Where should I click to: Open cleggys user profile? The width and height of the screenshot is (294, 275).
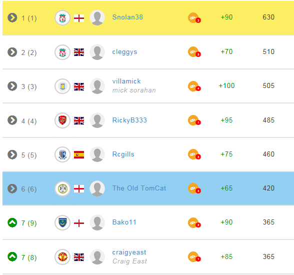coord(124,52)
